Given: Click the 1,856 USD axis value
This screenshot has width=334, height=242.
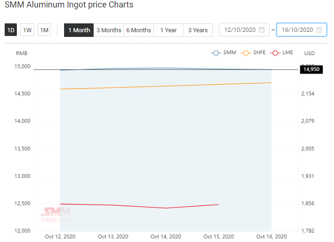Looking at the screenshot, I should click(308, 203).
